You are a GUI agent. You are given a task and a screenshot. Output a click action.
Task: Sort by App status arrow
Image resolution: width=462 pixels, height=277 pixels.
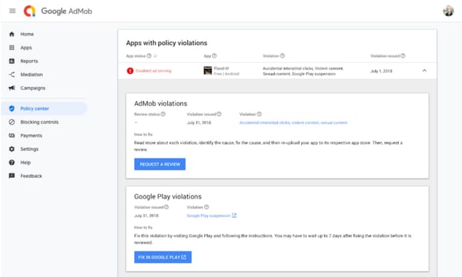156,56
